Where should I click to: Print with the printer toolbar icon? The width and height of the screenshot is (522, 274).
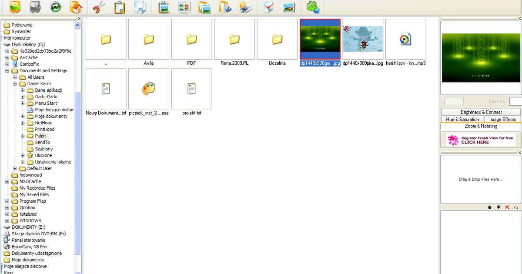245,7
